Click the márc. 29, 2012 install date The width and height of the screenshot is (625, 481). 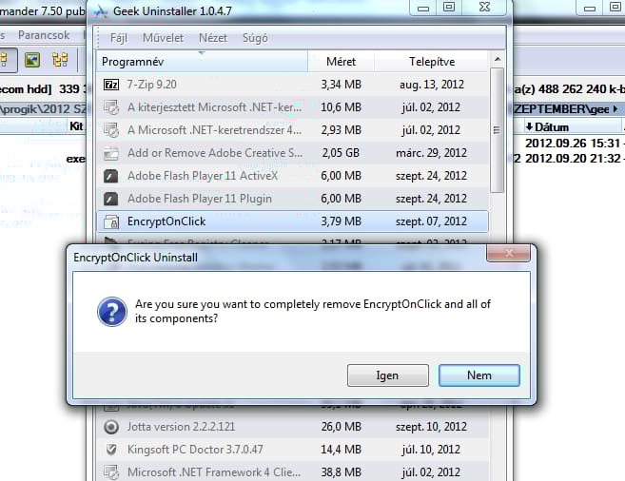click(431, 153)
